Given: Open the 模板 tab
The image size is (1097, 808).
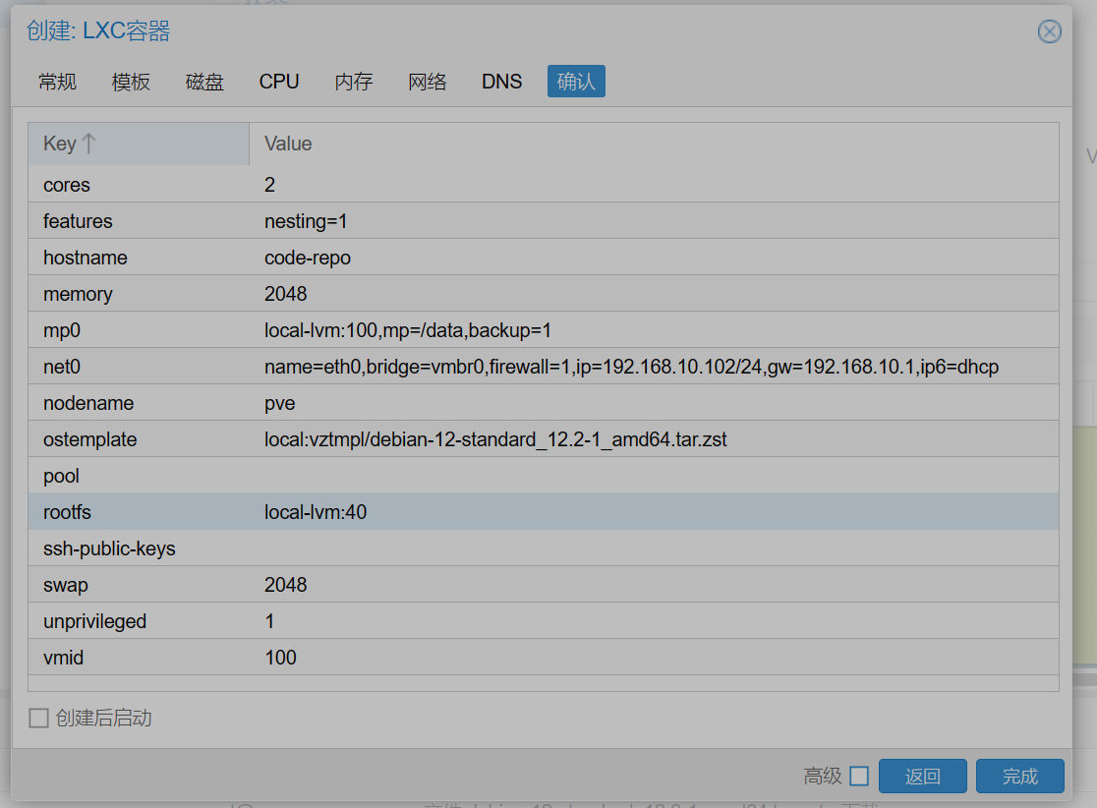Looking at the screenshot, I should [x=131, y=82].
